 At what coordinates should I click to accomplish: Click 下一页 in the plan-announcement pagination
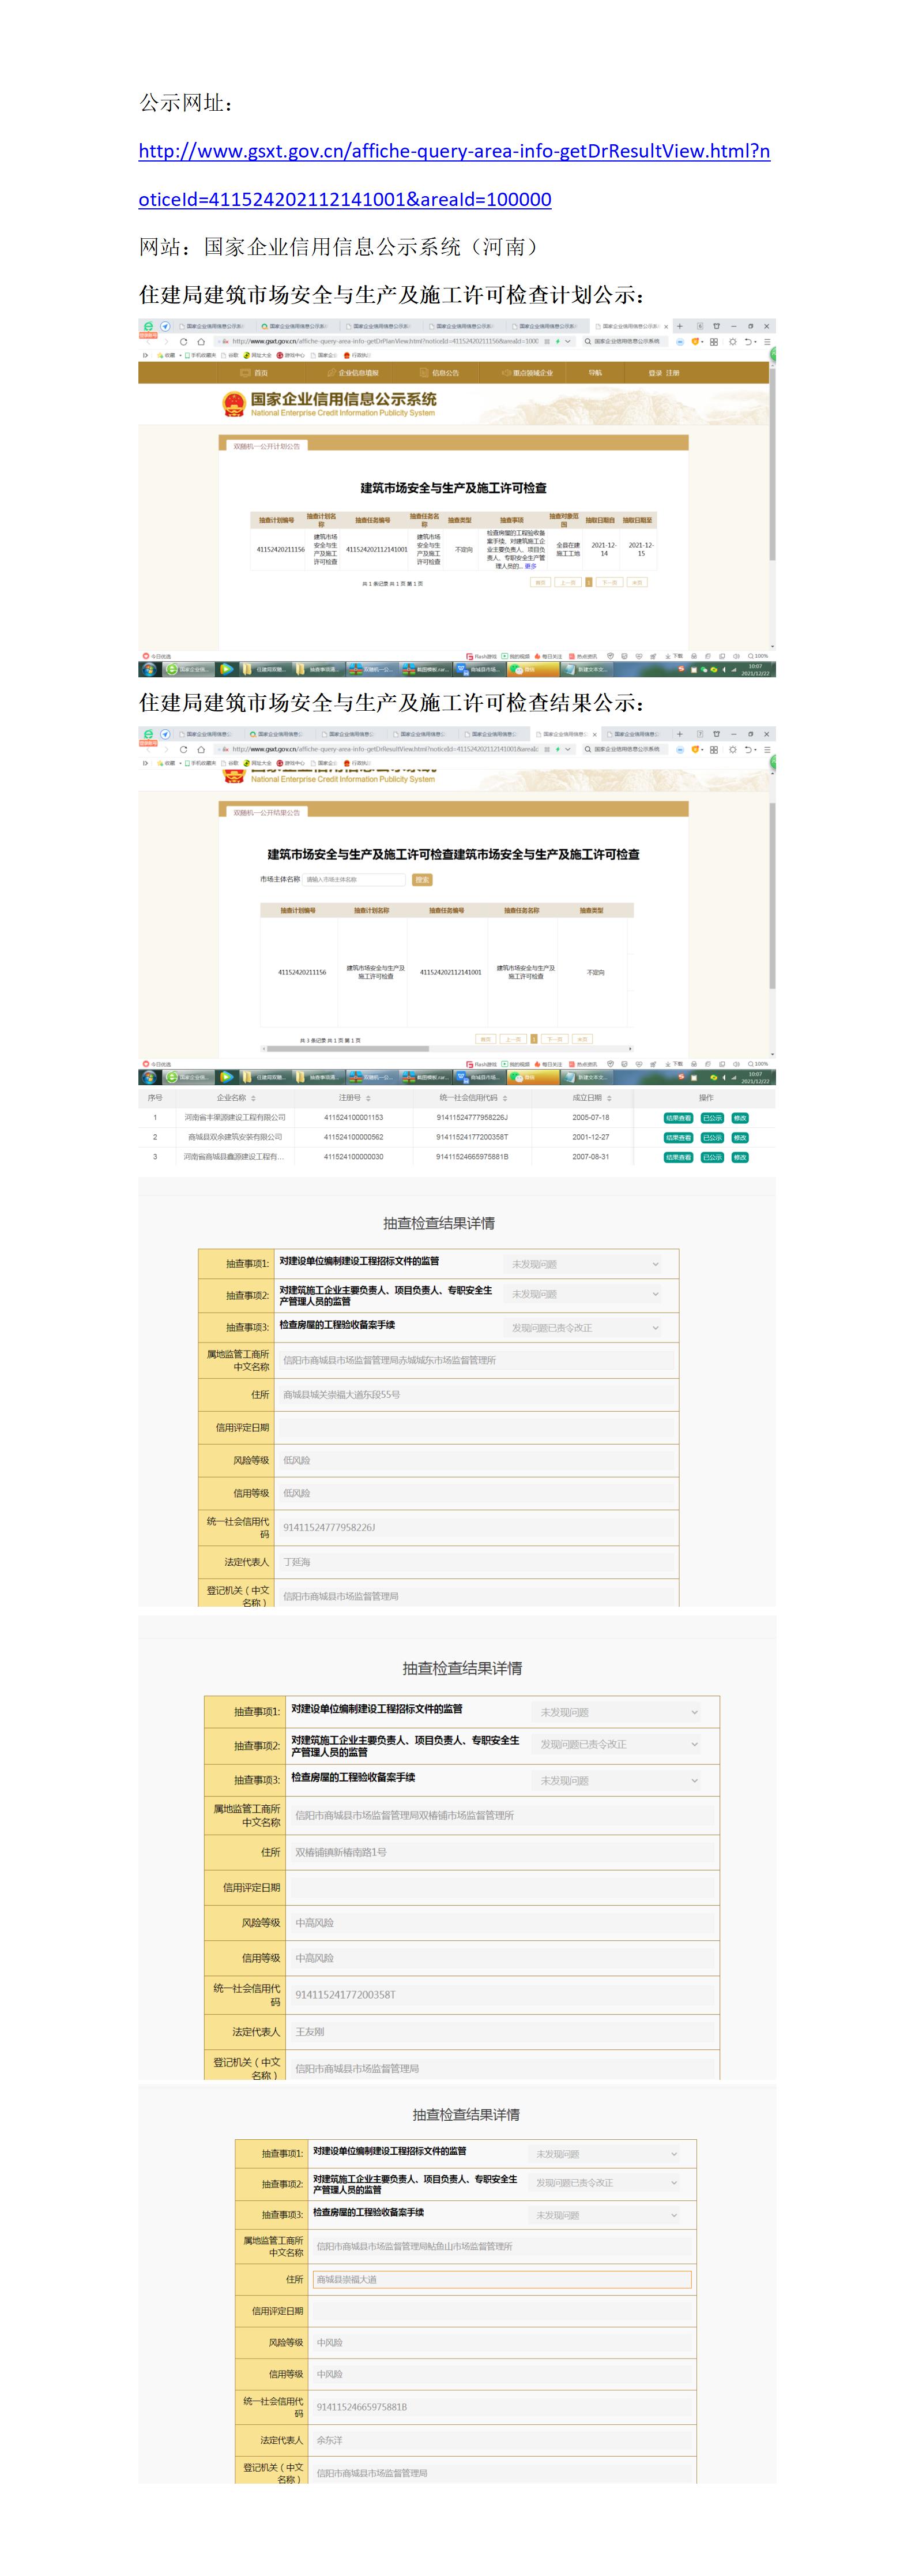coord(609,582)
